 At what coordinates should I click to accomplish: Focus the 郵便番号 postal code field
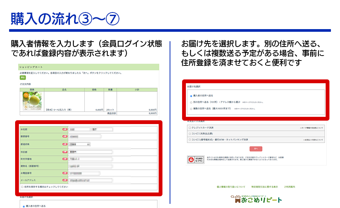coord(85,137)
